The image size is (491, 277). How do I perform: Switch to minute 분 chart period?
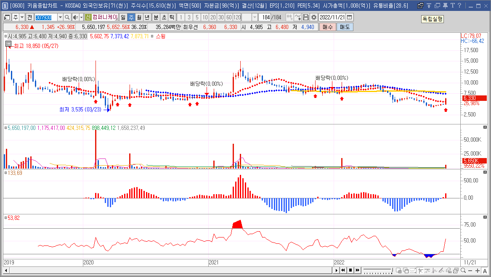(156, 18)
